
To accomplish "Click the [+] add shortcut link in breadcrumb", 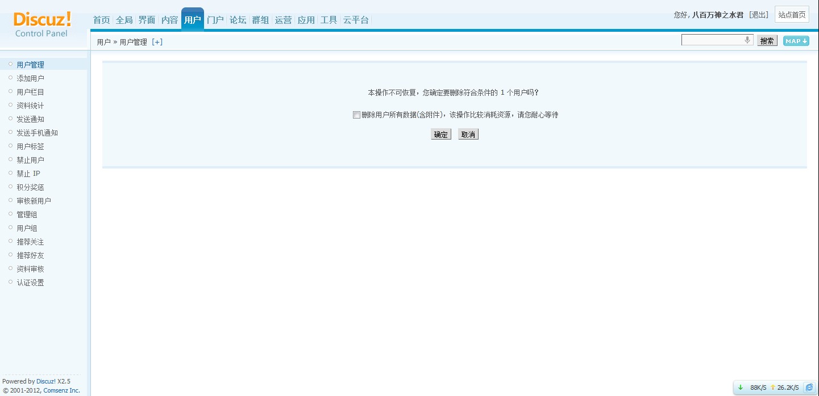I will (157, 42).
